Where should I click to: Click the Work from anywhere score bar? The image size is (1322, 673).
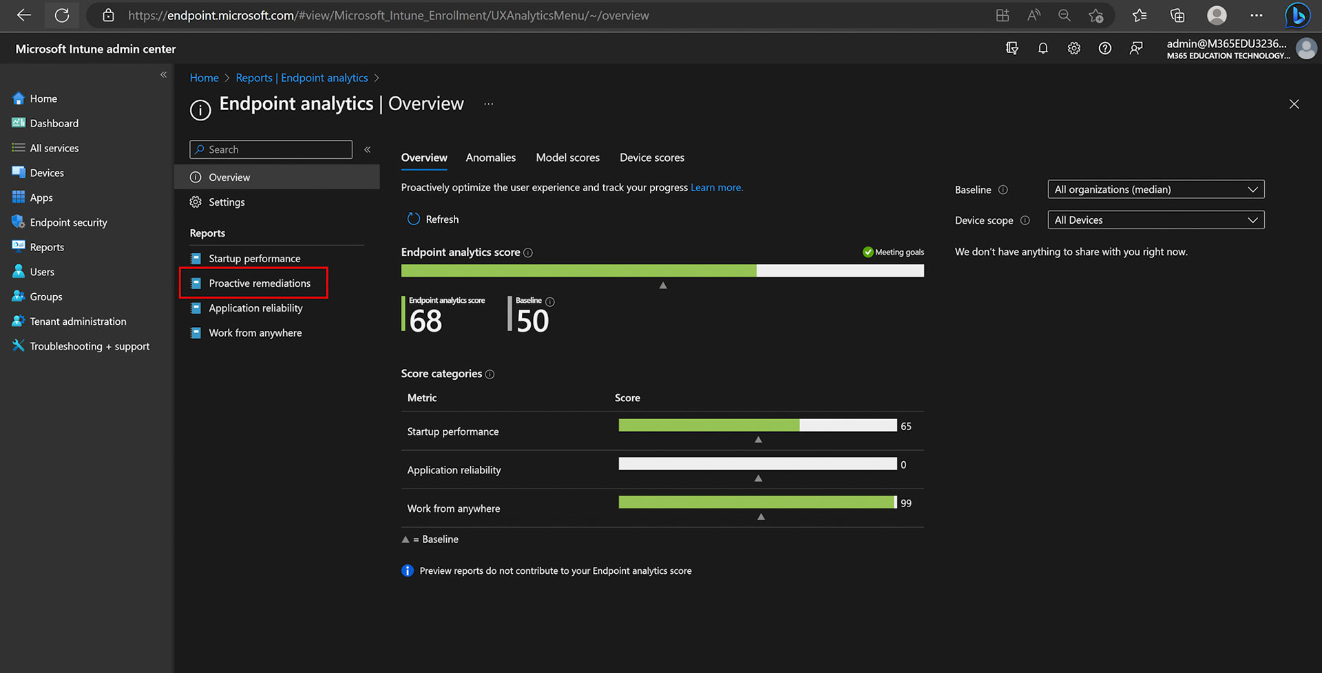pos(757,502)
